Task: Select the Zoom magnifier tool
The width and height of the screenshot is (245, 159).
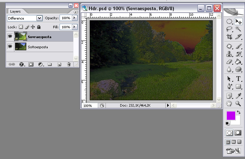Action: [x=238, y=103]
